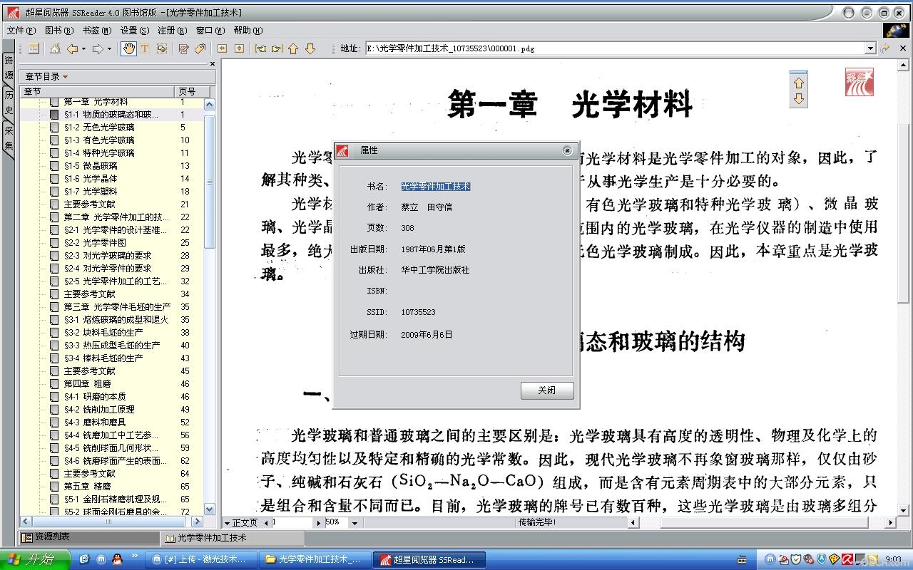Click the highlighted book title 光学零件加工技术
Screen dimensions: 913x570
click(x=435, y=186)
